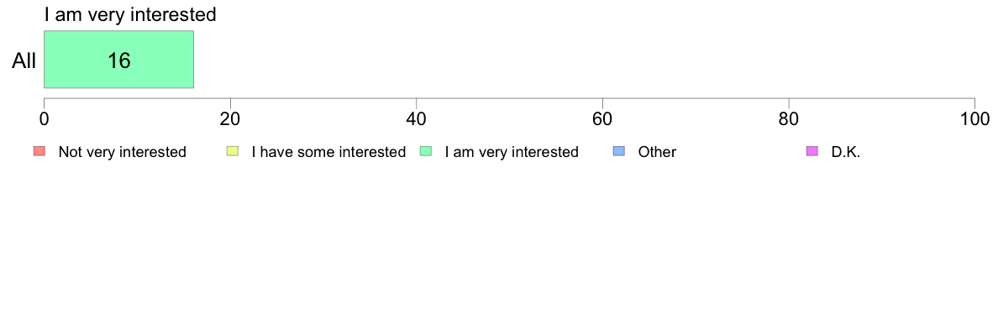Click axis tick label 0

click(x=44, y=119)
